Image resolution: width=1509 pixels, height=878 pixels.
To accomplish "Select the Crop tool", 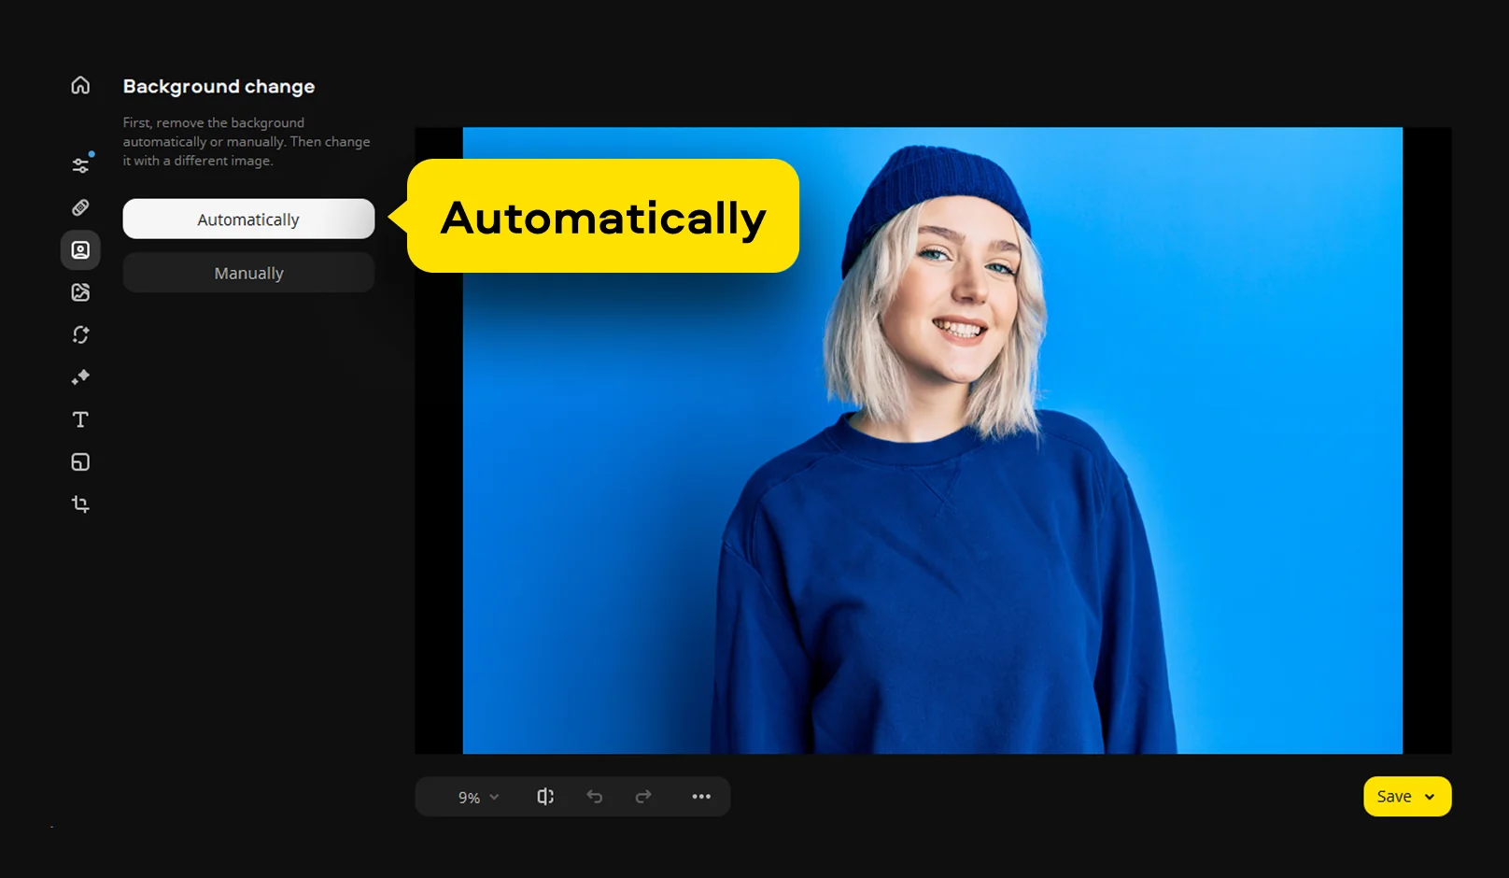I will click(80, 504).
